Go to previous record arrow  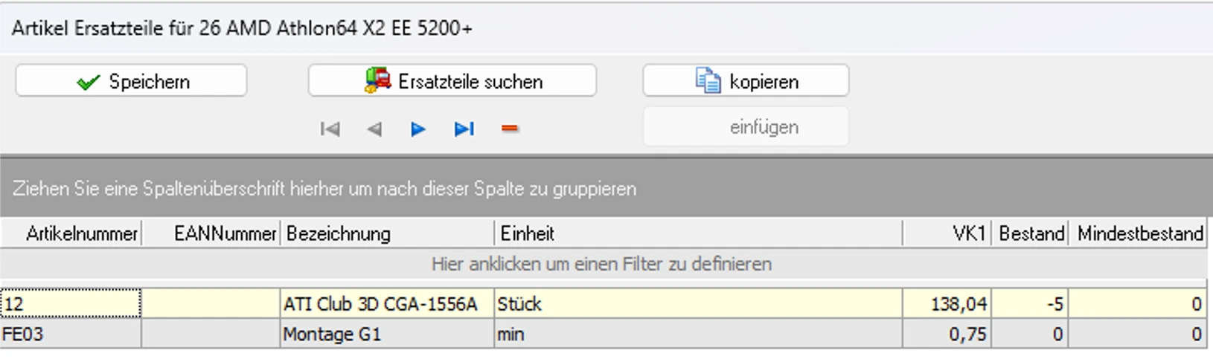(x=374, y=129)
